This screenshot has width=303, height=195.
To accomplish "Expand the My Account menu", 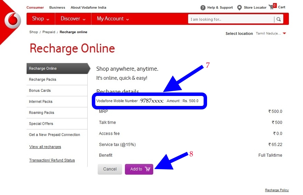I will coord(113,19).
